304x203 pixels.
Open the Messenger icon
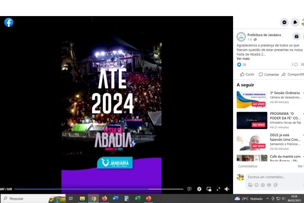coord(285,22)
